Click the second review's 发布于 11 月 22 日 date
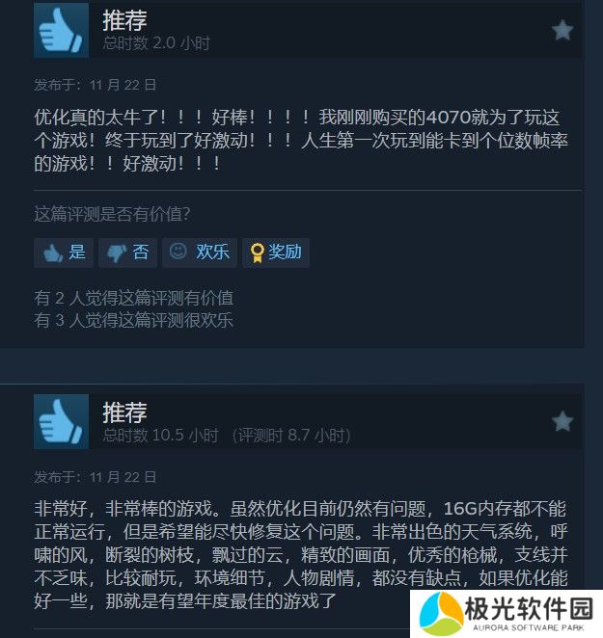 [x=95, y=477]
